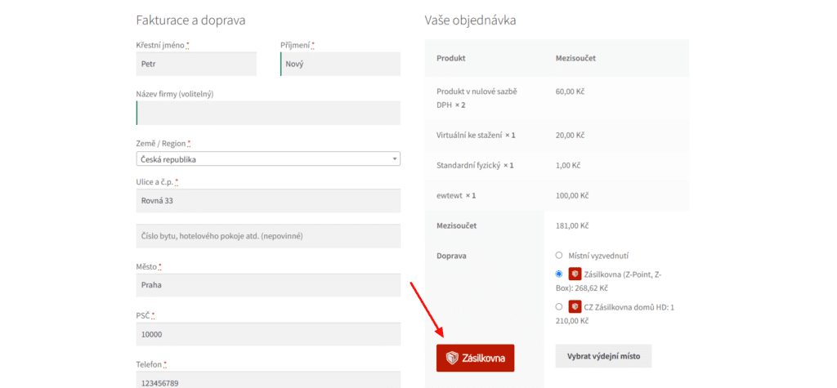
Task: Select Zásilkovna (Z-Point, Z-Box) shipping radio
Action: [559, 274]
